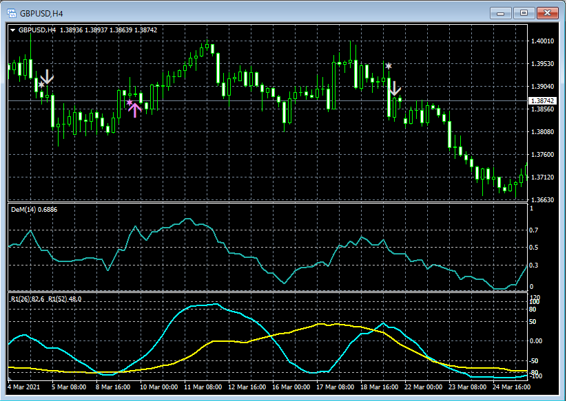Click the current price label 1.38742
Viewport: 567px width, 401px height.
(x=542, y=100)
